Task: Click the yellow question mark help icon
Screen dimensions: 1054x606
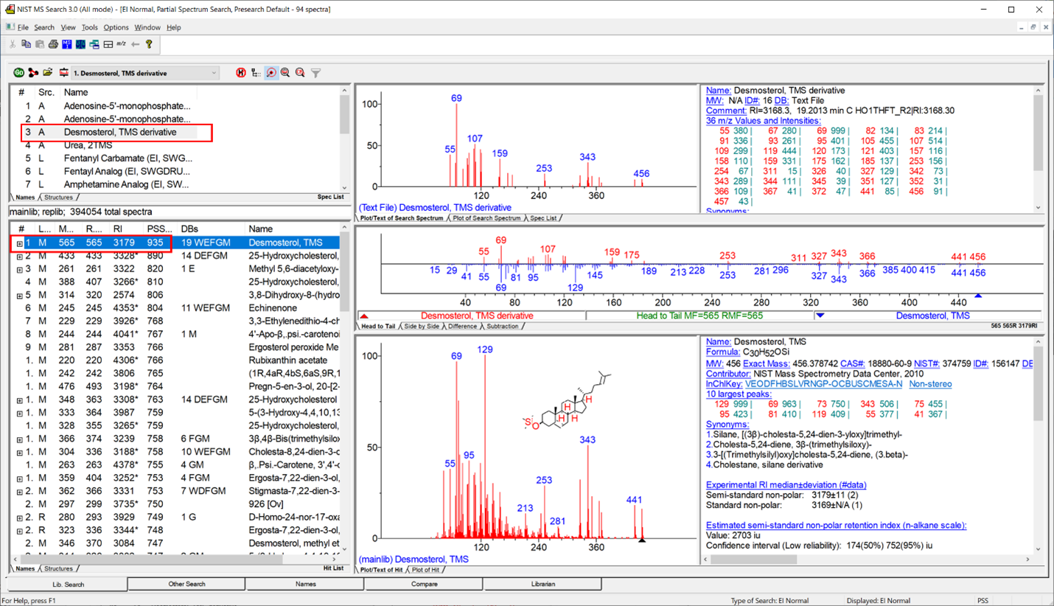Action: point(149,45)
